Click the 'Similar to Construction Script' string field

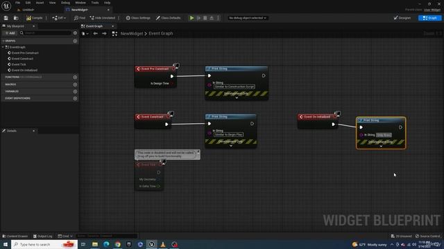click(x=234, y=86)
